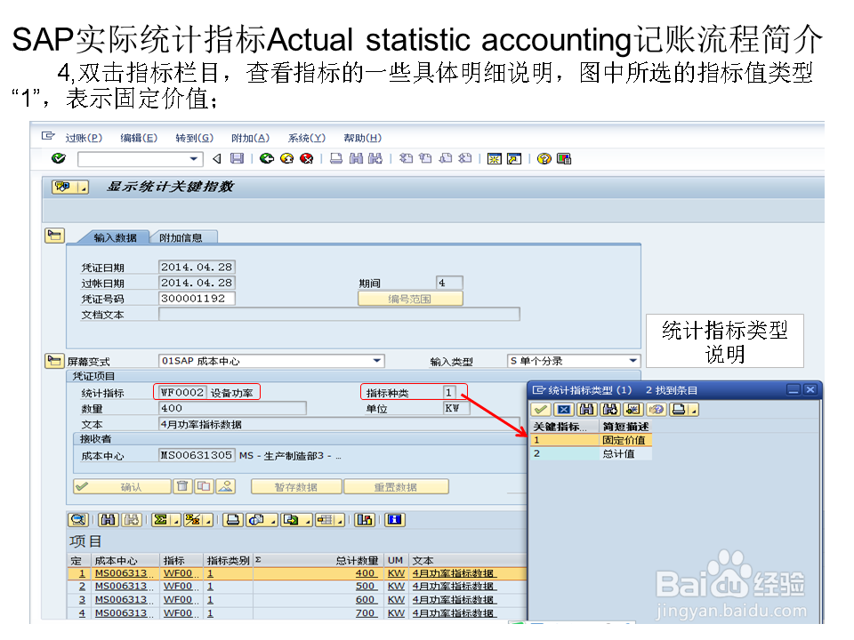The height and width of the screenshot is (640, 854).
Task: Open the 附加(A) menu
Action: pyautogui.click(x=251, y=138)
